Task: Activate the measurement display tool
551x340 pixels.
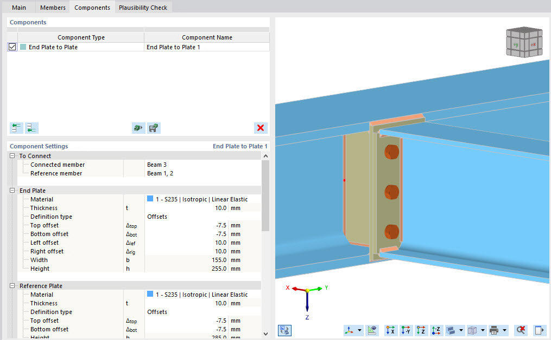Action: [372, 330]
